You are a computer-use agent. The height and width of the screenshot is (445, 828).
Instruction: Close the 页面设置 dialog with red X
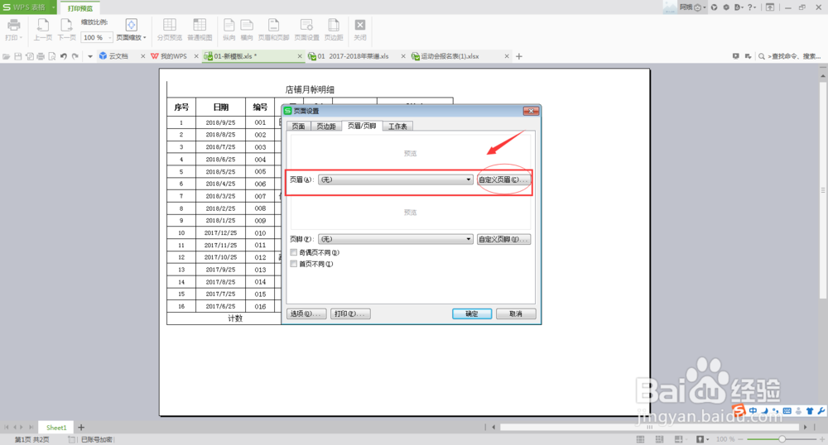(x=531, y=111)
